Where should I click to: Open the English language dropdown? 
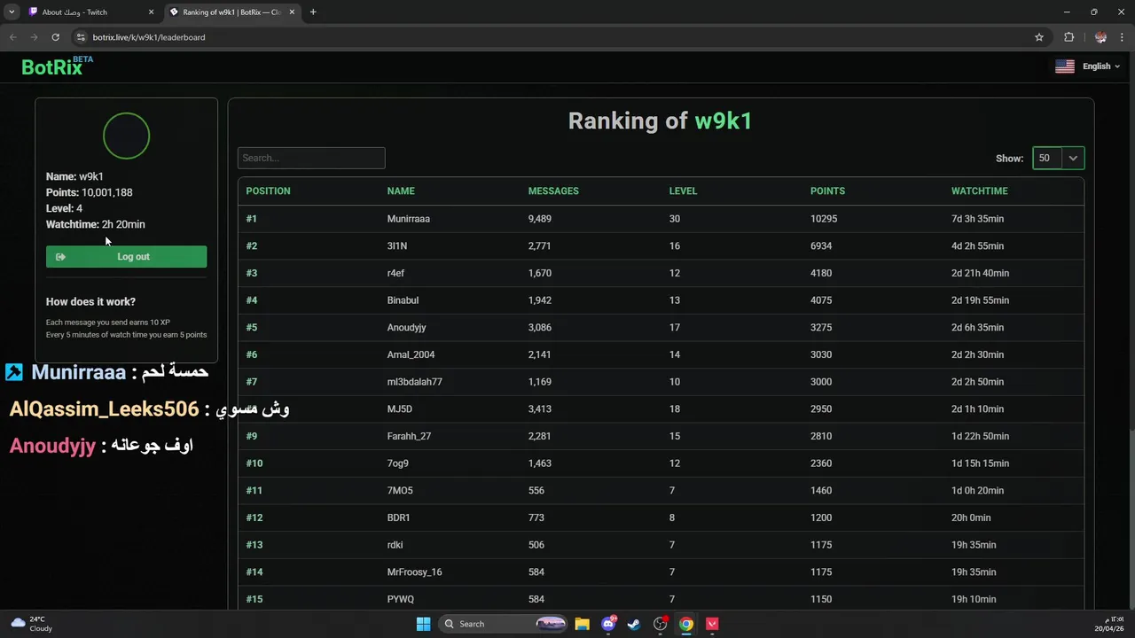point(1100,66)
